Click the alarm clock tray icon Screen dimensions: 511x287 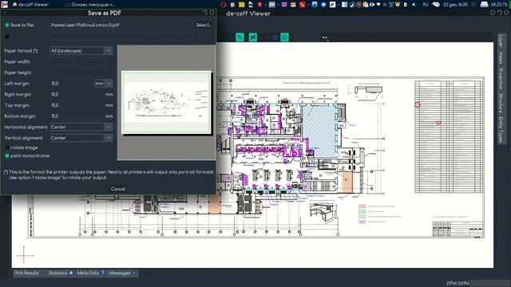[398, 5]
